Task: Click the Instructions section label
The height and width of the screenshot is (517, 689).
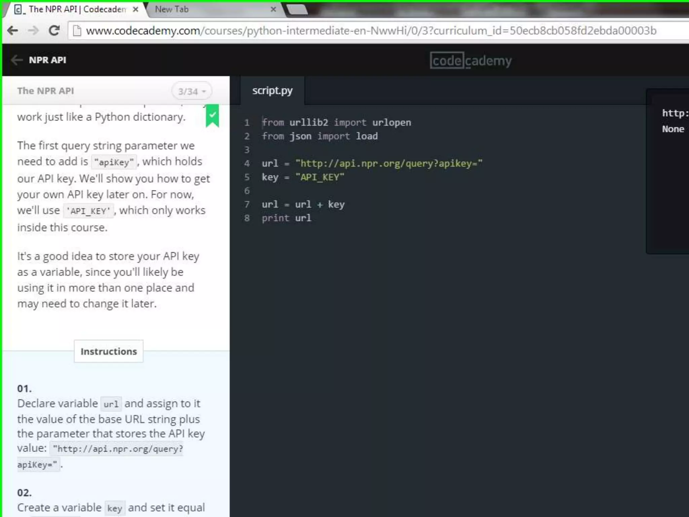Action: (x=109, y=351)
